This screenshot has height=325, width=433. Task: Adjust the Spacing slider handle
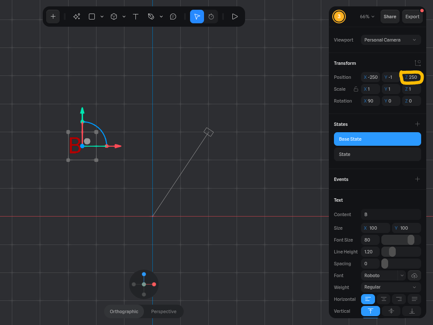pyautogui.click(x=385, y=264)
